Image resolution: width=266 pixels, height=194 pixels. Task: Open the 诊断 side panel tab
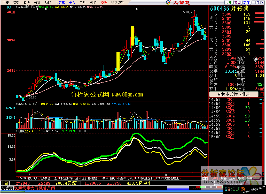pyautogui.click(x=249, y=178)
